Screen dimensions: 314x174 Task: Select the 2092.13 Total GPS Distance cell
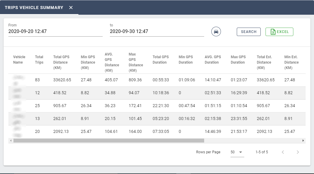pyautogui.click(x=61, y=131)
